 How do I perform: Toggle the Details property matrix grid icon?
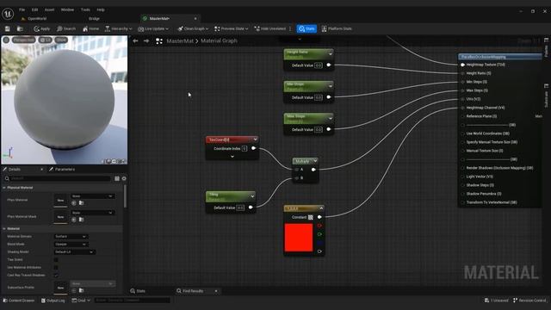click(x=117, y=178)
